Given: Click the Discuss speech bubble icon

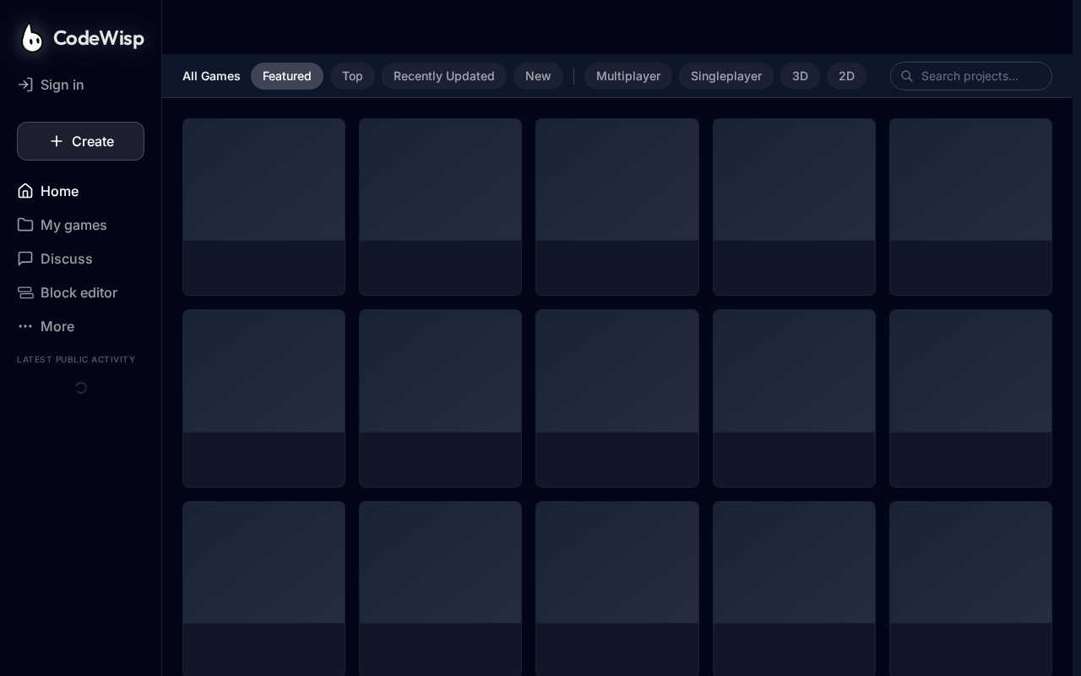Looking at the screenshot, I should pos(25,259).
